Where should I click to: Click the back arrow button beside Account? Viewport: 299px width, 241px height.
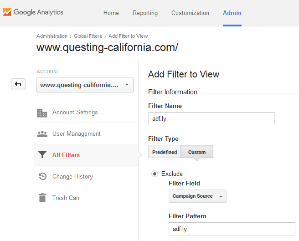click(x=18, y=84)
